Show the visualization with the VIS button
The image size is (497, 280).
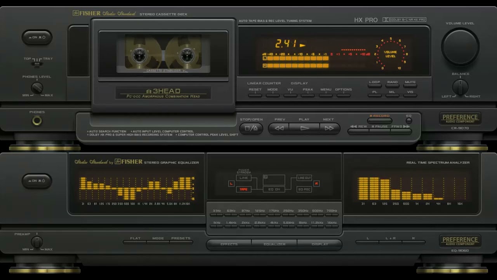point(410,96)
